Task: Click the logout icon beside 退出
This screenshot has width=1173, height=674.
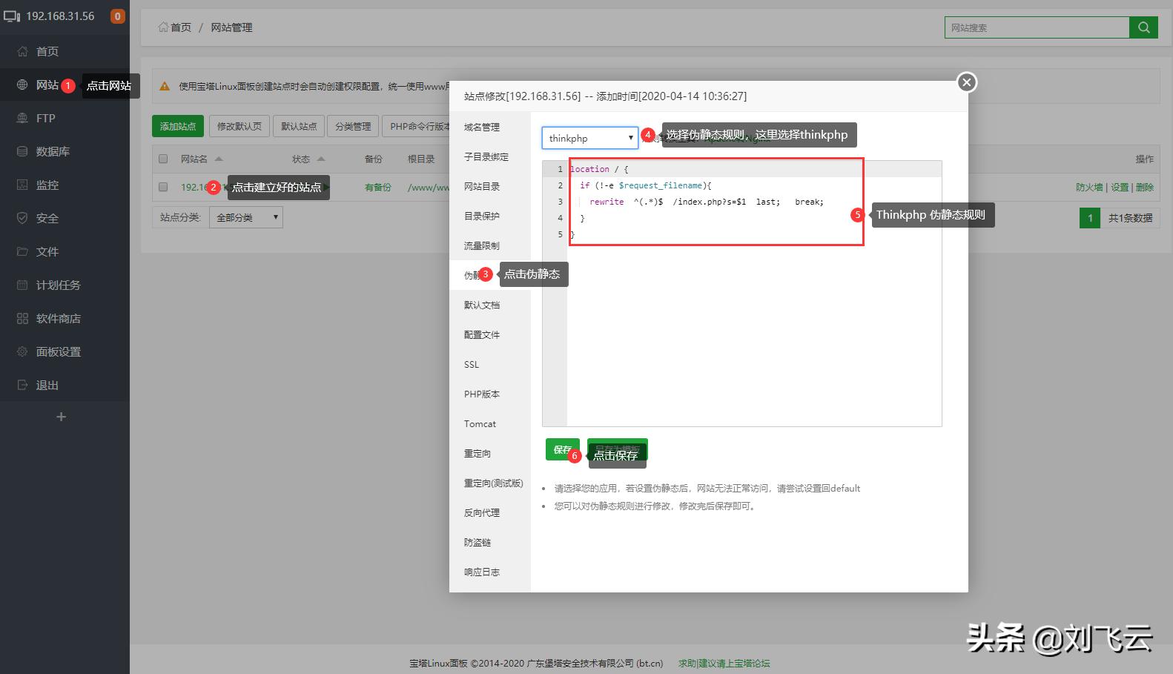Action: click(x=22, y=385)
